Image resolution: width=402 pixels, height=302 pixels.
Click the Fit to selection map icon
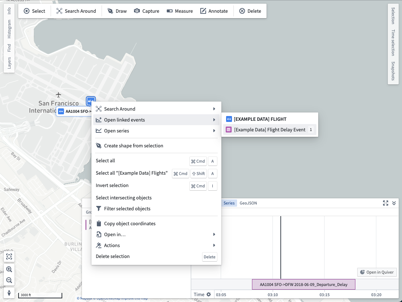coord(9,257)
